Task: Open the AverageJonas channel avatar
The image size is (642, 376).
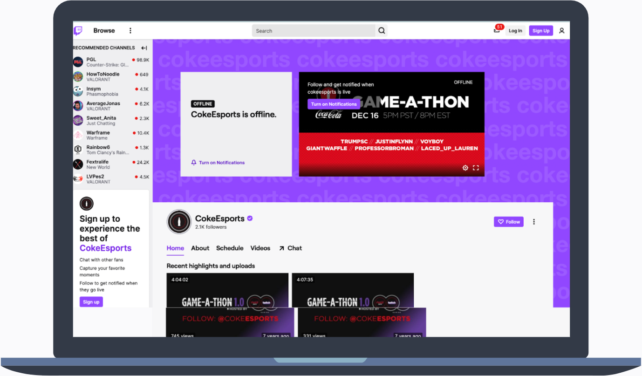Action: click(78, 106)
